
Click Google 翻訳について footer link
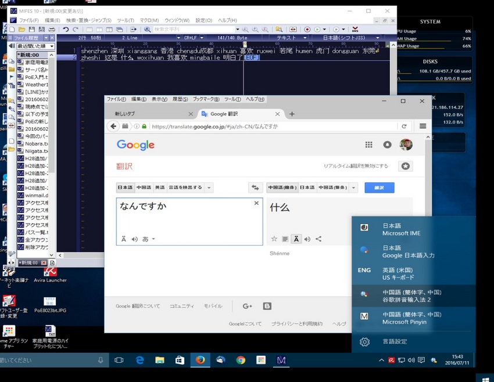(138, 306)
